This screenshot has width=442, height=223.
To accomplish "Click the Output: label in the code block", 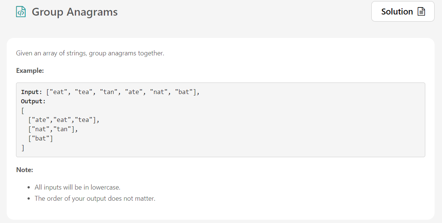I will 33,101.
